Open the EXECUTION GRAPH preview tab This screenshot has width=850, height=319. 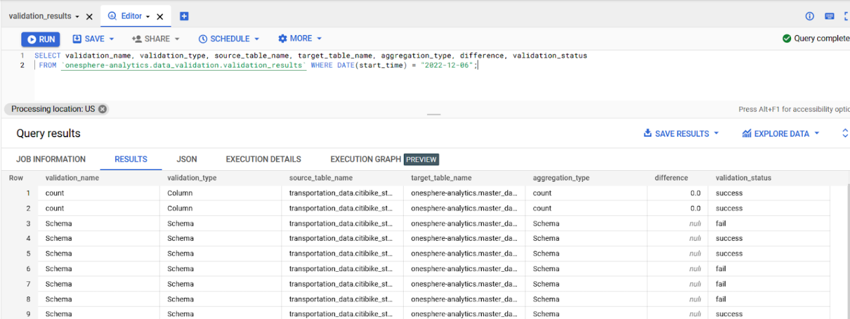click(x=384, y=159)
